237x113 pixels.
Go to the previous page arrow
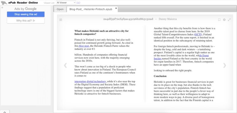click(x=65, y=65)
